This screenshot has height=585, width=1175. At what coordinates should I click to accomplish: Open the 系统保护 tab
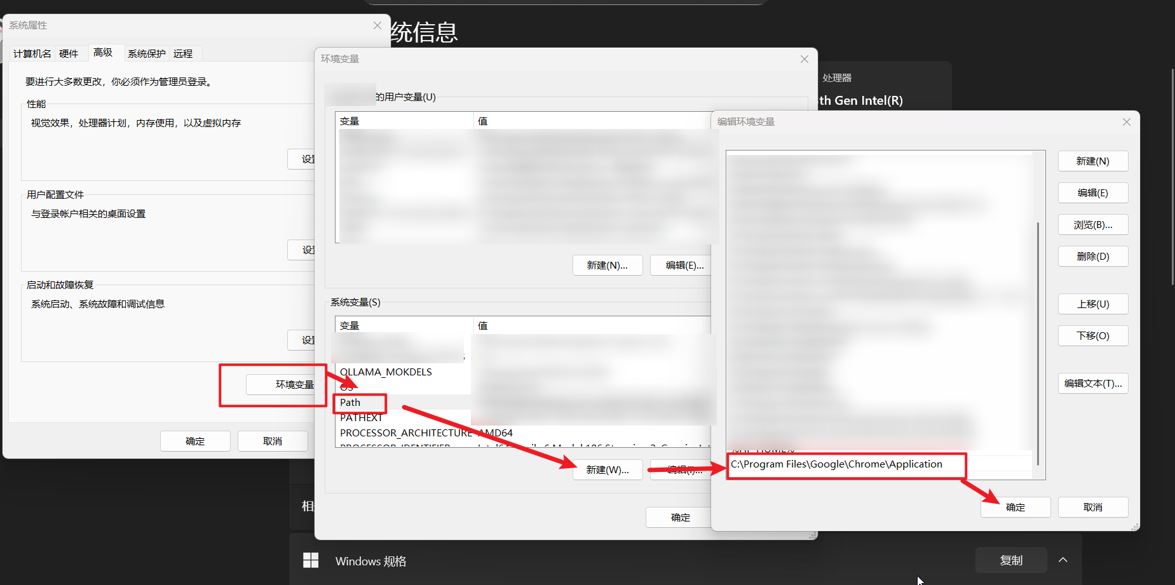point(146,53)
